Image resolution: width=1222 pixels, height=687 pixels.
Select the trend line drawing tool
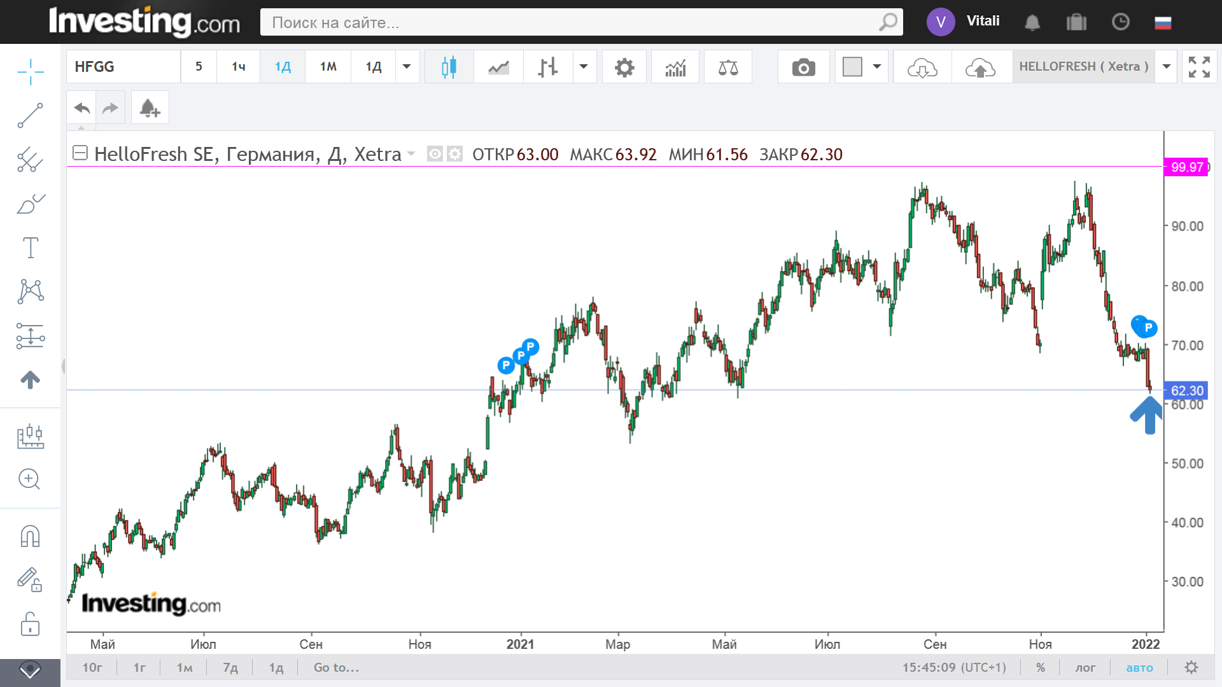30,116
